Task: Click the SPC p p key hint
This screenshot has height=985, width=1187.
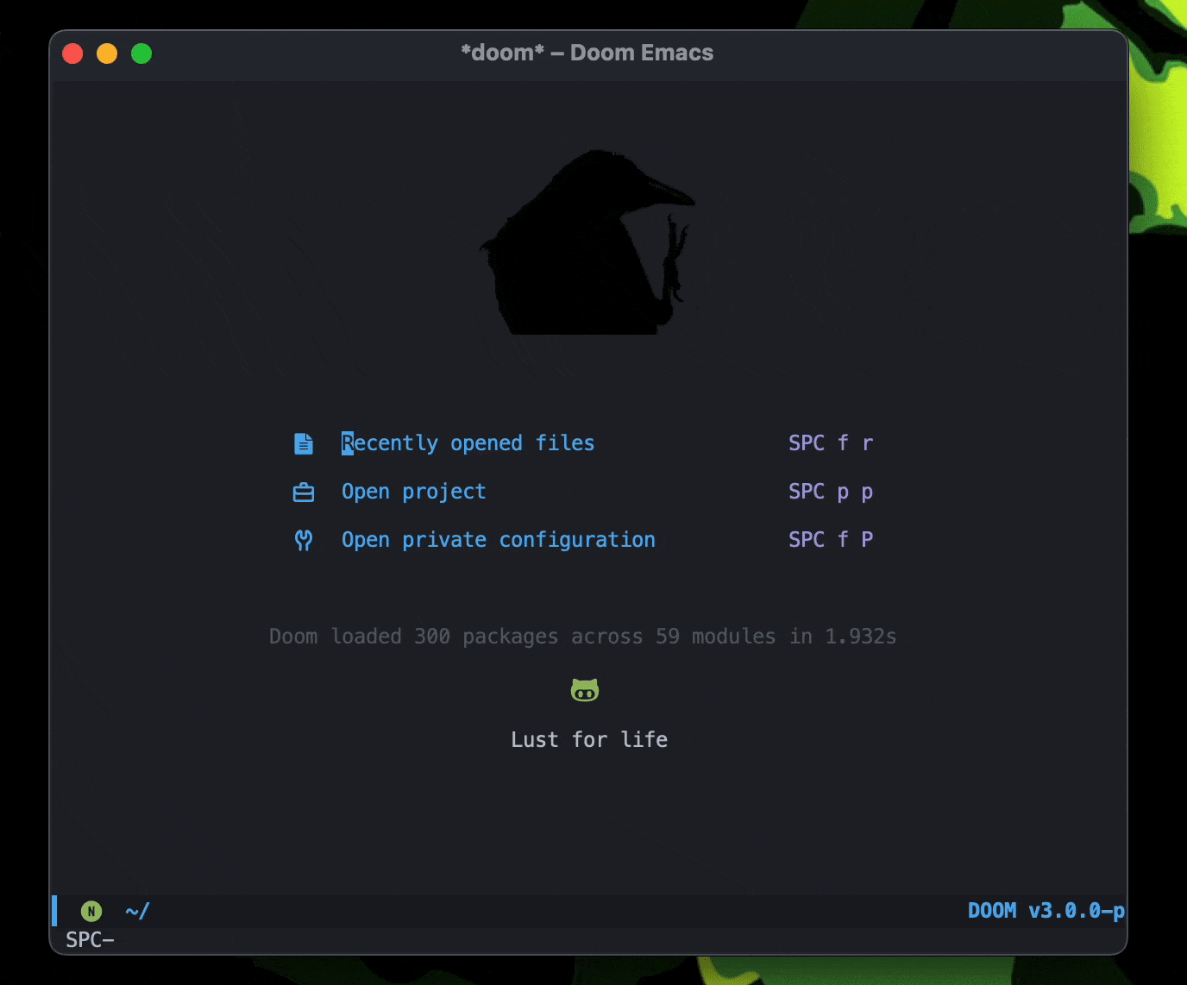Action: pyautogui.click(x=831, y=492)
